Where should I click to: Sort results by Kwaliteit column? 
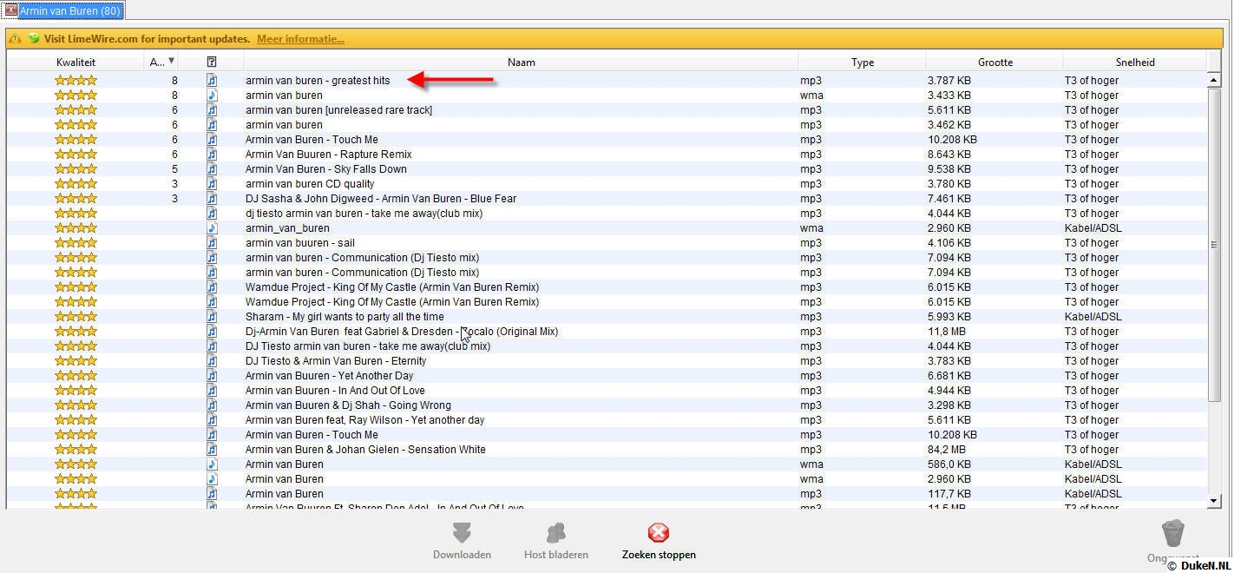point(75,62)
